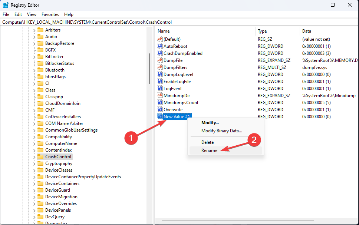Click the %SystemRoot%\Minidump data cell
359x225 pixels.
pyautogui.click(x=329, y=96)
